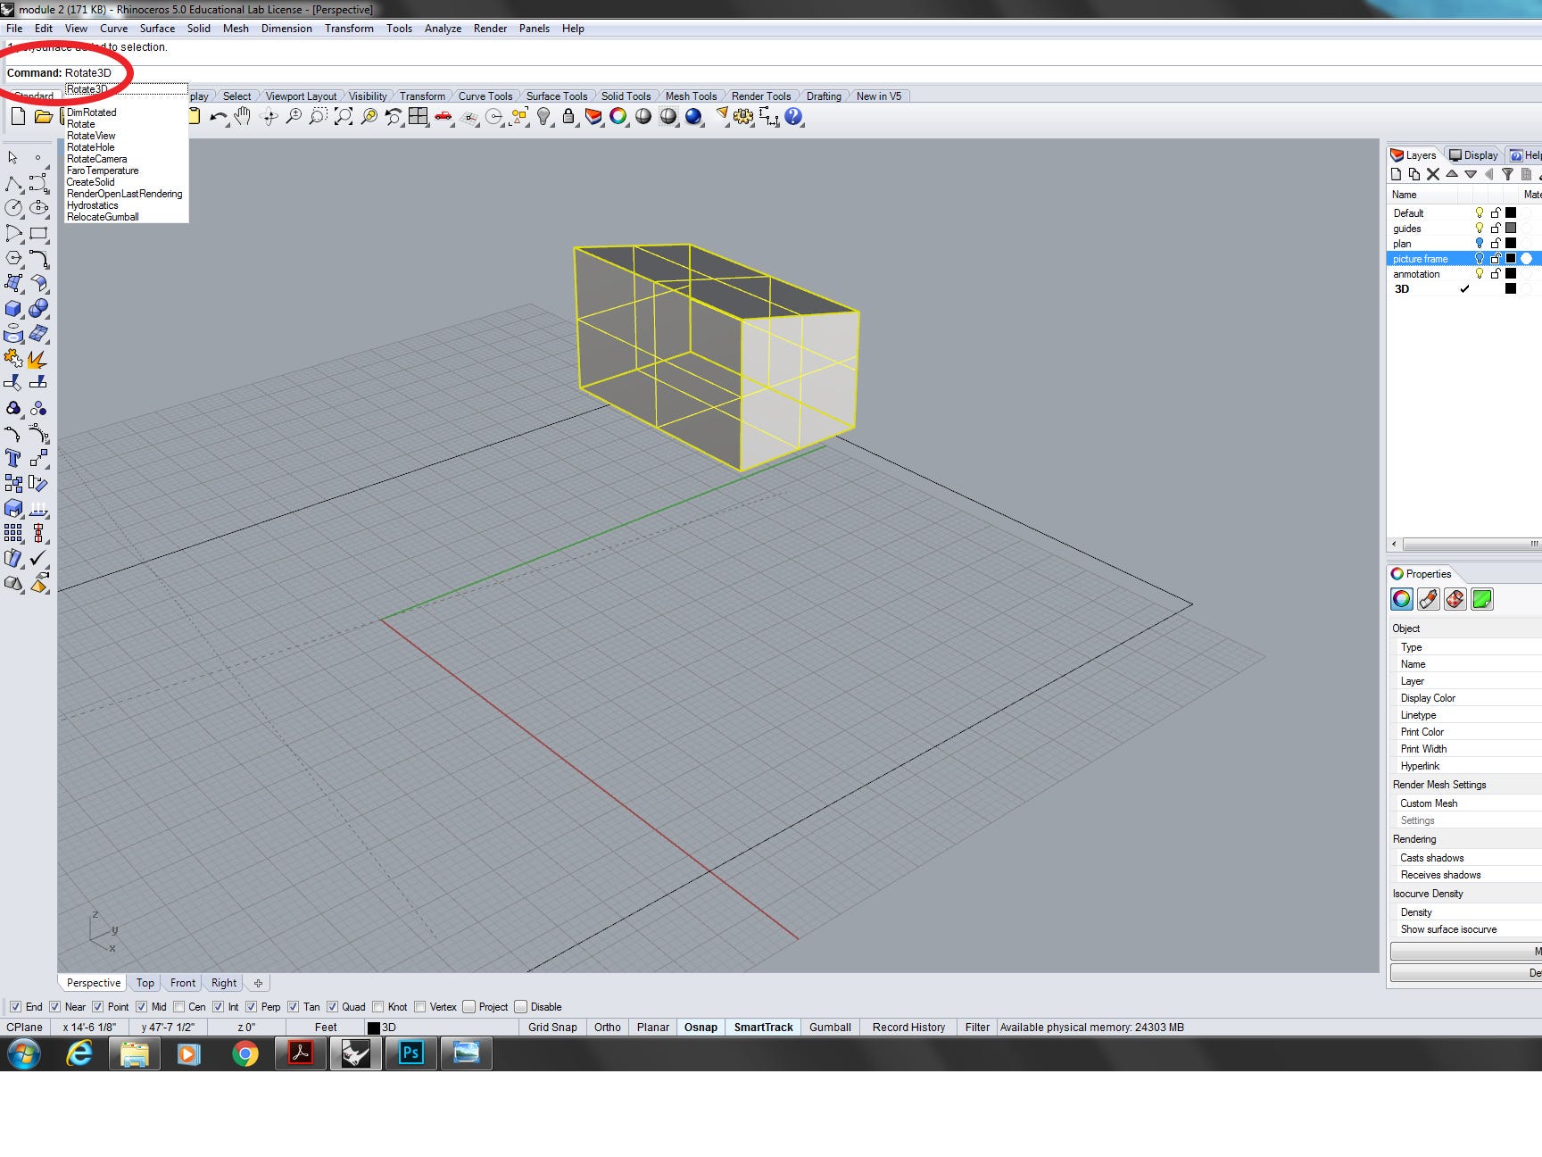Select the Sphere tool in the sidebar
The width and height of the screenshot is (1542, 1157).
(x=39, y=310)
